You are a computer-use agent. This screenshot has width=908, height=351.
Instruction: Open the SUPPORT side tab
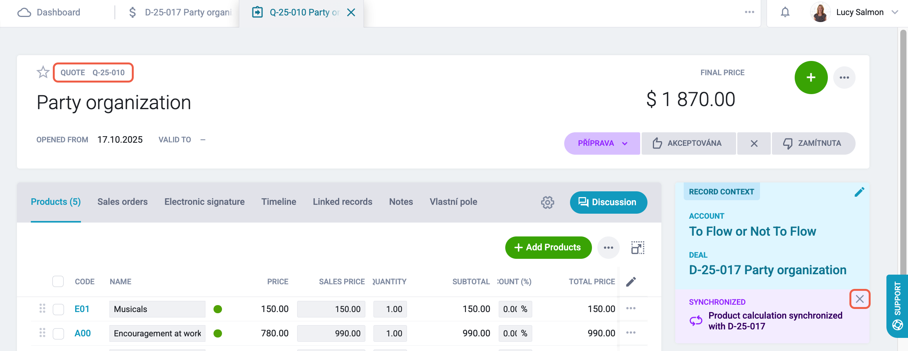[897, 306]
